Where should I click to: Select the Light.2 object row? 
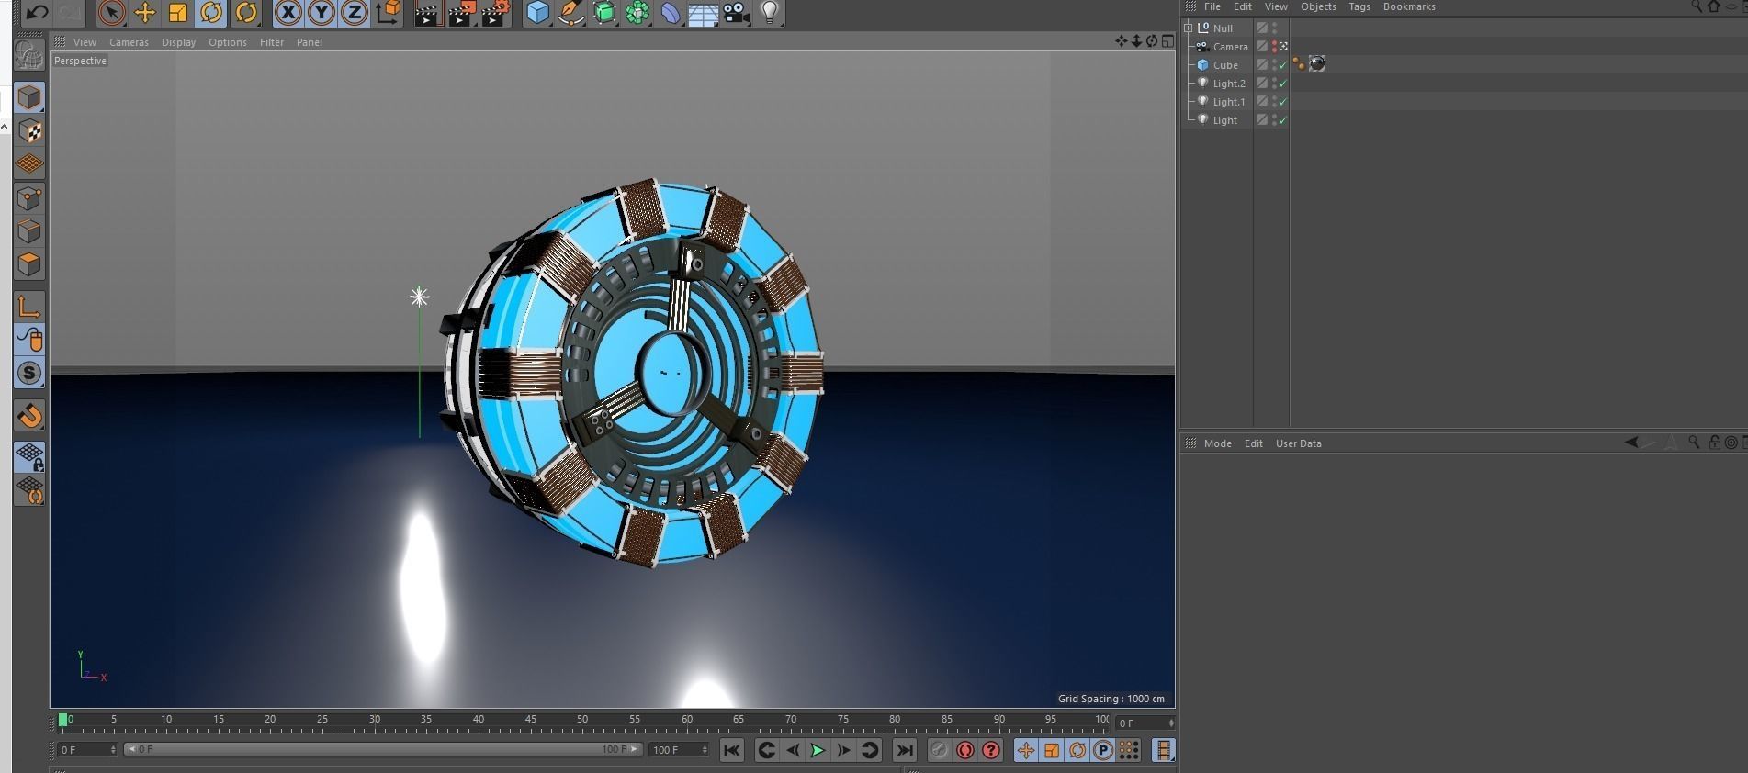[x=1229, y=84]
